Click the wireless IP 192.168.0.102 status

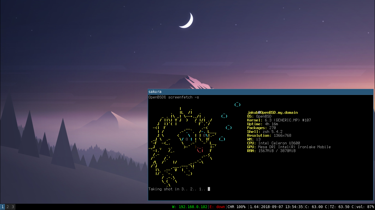190,207
